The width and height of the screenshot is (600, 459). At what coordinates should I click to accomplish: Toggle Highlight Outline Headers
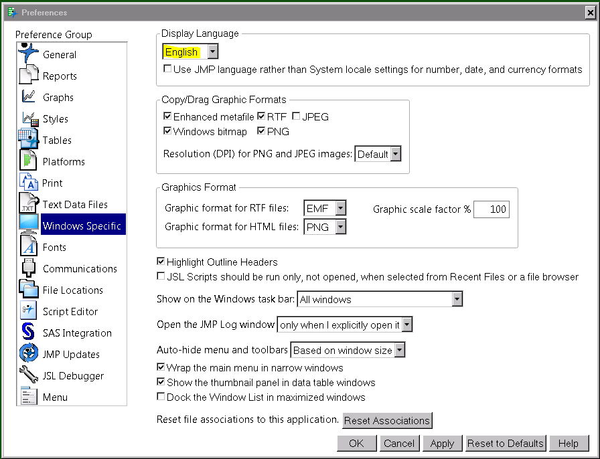(x=161, y=261)
